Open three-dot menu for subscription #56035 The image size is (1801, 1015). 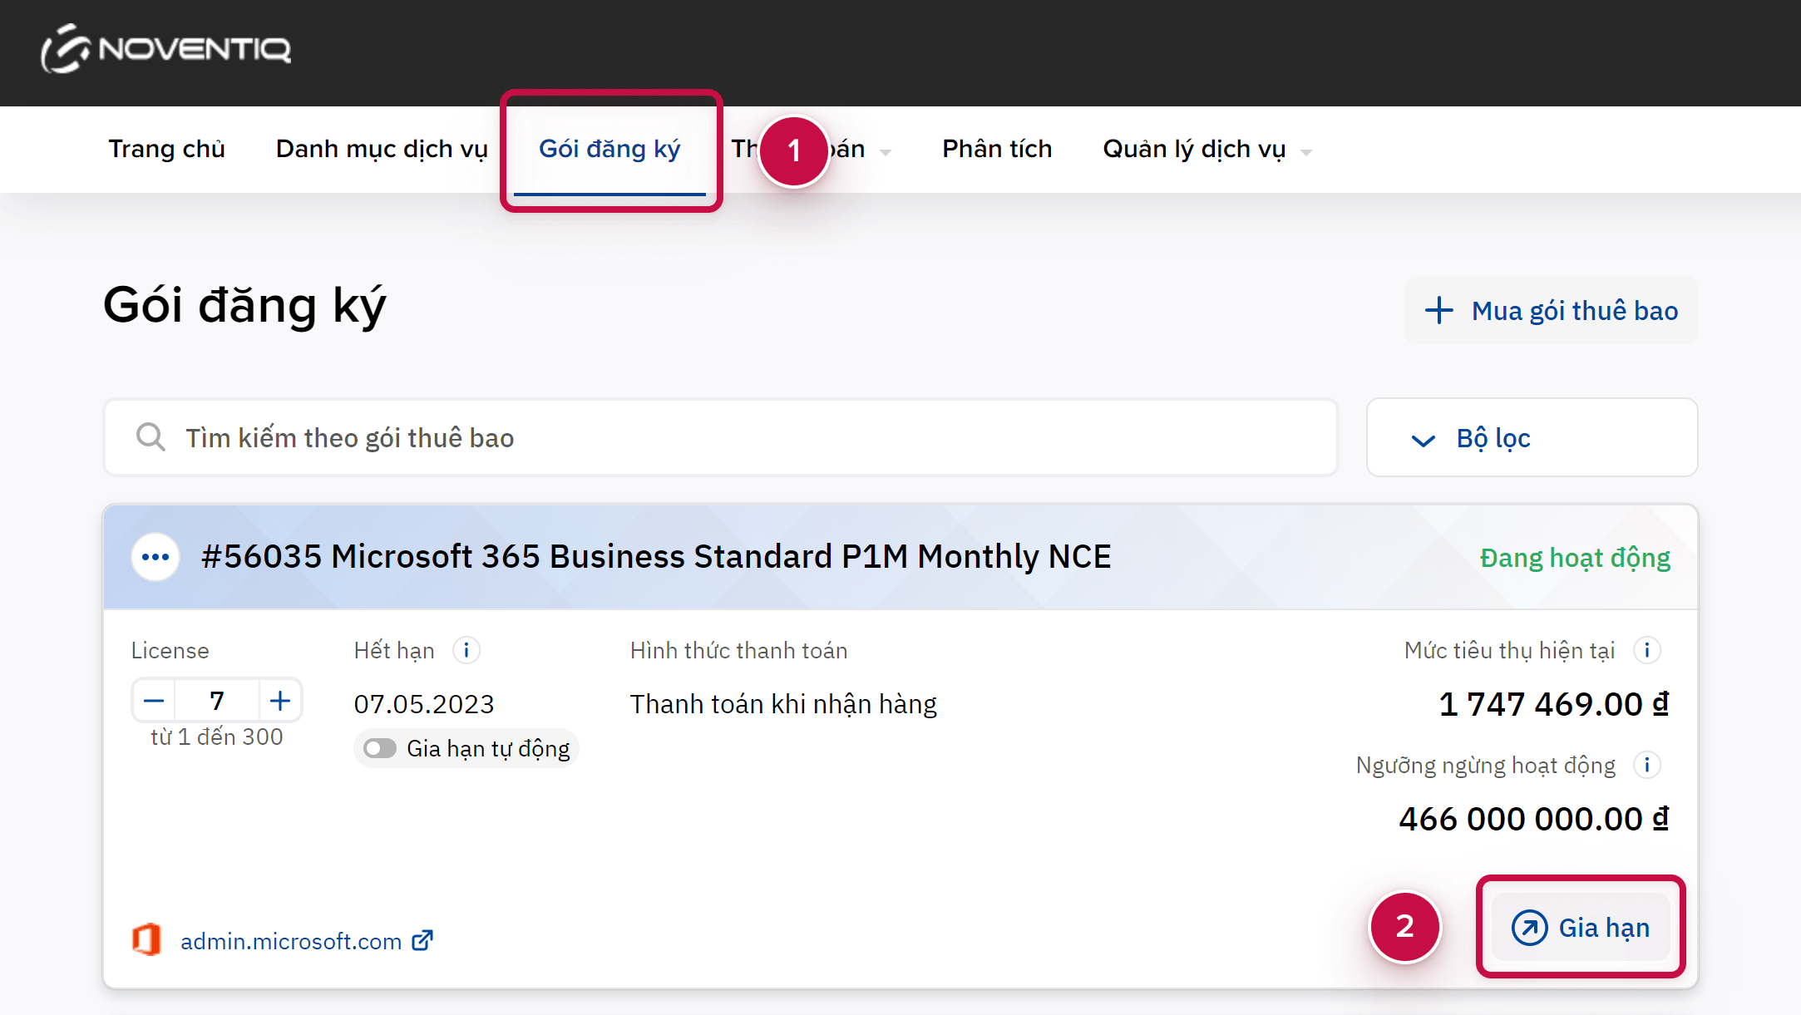click(155, 557)
